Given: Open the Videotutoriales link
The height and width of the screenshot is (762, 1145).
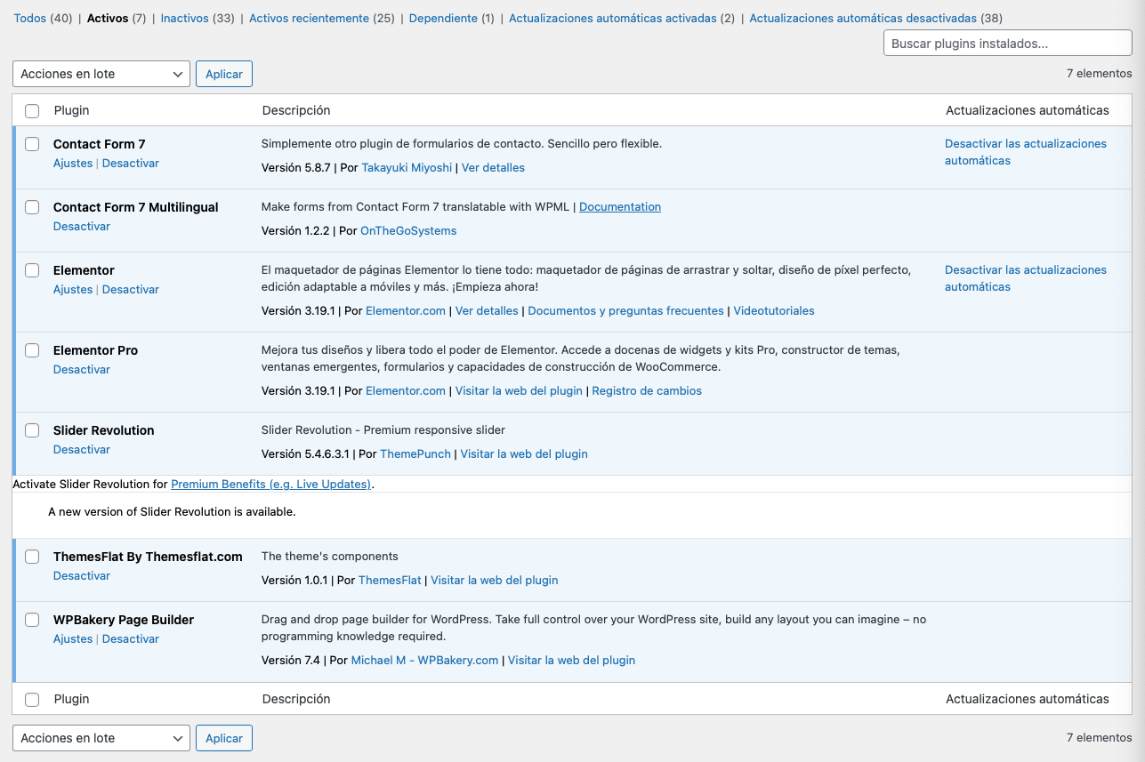Looking at the screenshot, I should coord(774,311).
